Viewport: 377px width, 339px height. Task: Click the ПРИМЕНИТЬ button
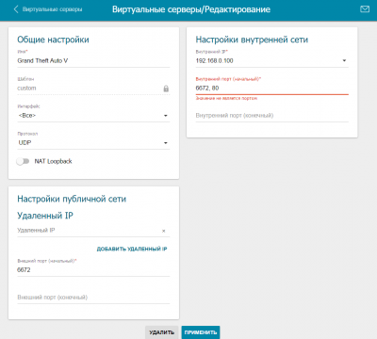pyautogui.click(x=201, y=332)
